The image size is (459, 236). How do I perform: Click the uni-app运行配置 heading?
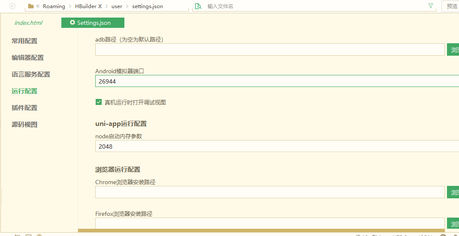[121, 124]
